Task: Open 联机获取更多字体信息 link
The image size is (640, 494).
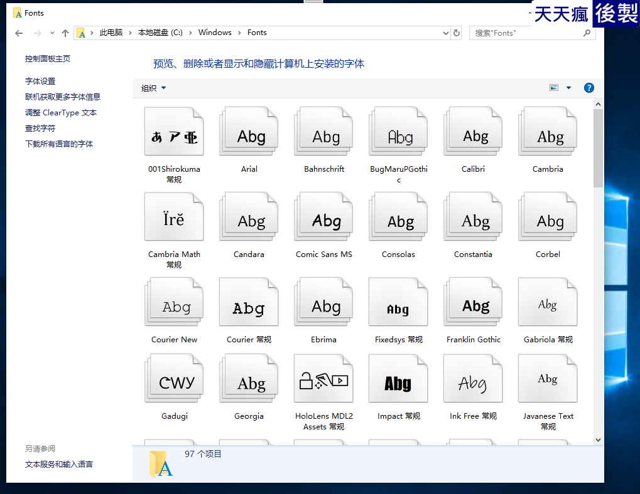Action: pos(62,97)
